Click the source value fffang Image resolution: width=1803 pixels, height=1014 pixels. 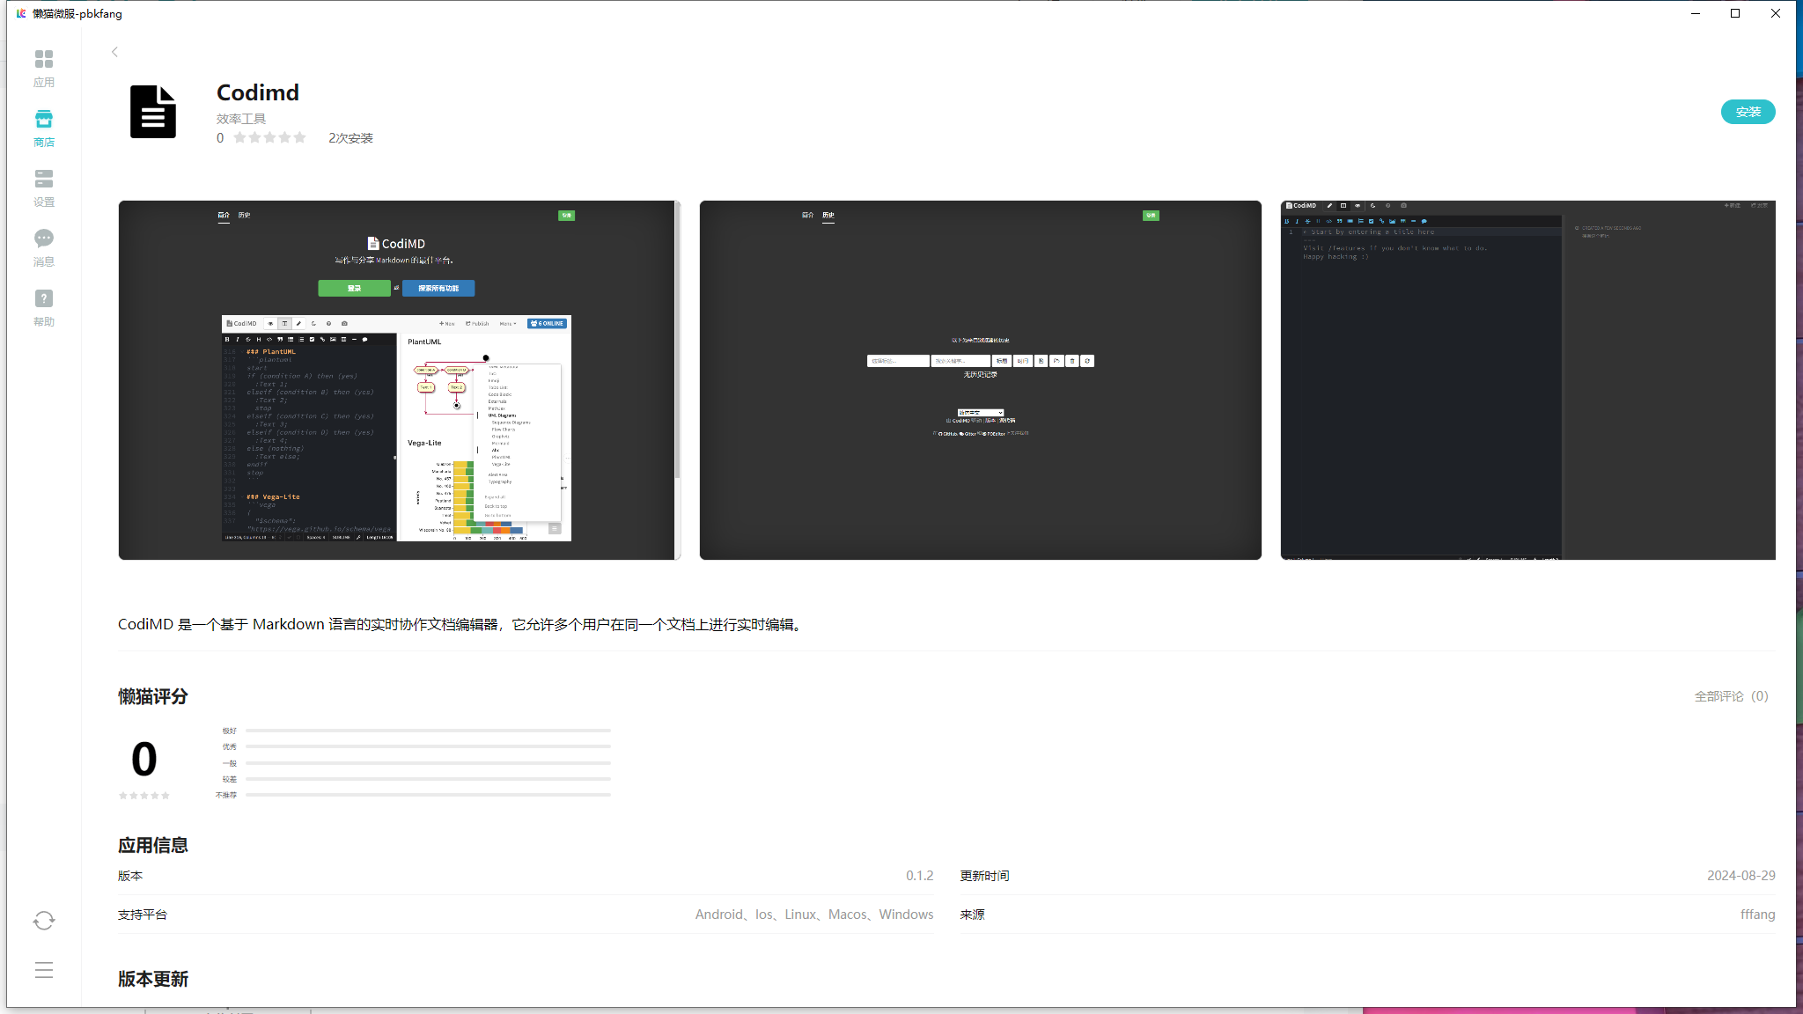coord(1757,915)
